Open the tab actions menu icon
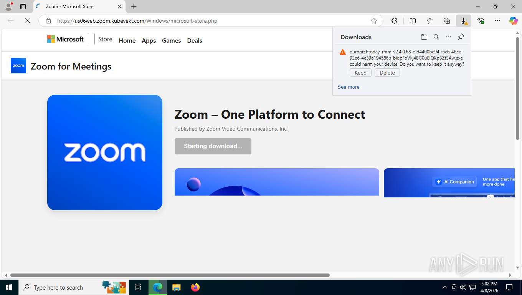 coord(23,7)
